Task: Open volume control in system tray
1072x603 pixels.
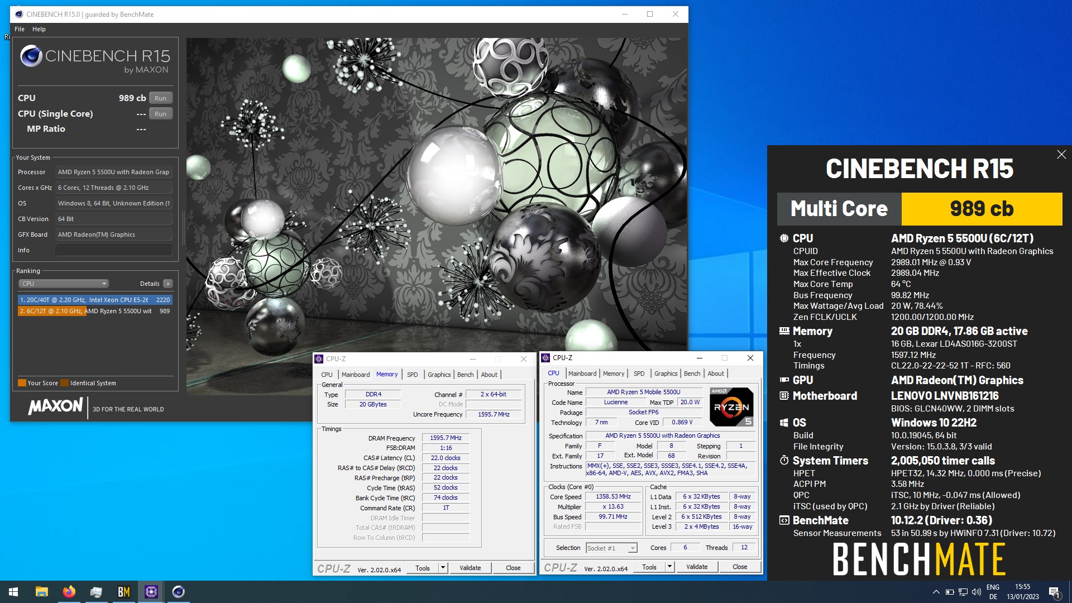Action: 976,592
